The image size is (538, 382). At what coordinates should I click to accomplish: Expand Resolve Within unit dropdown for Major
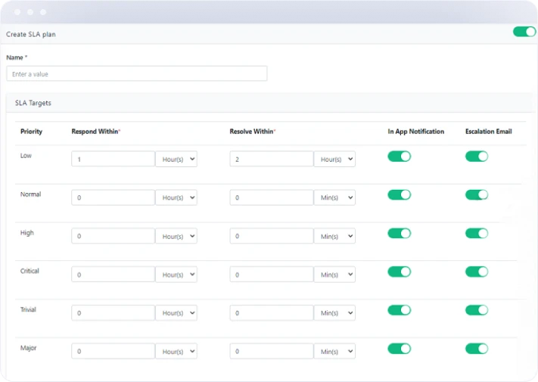[x=334, y=352]
